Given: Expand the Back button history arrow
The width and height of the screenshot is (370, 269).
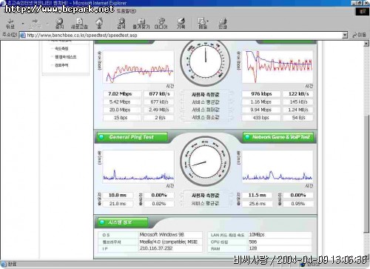Looking at the screenshot, I should 22,24.
